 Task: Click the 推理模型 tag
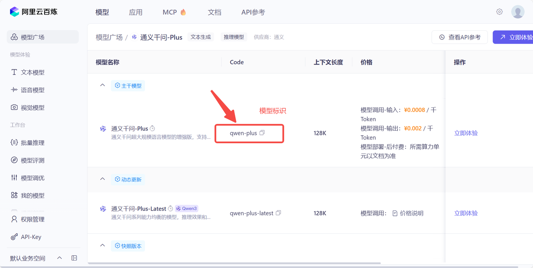coord(234,37)
